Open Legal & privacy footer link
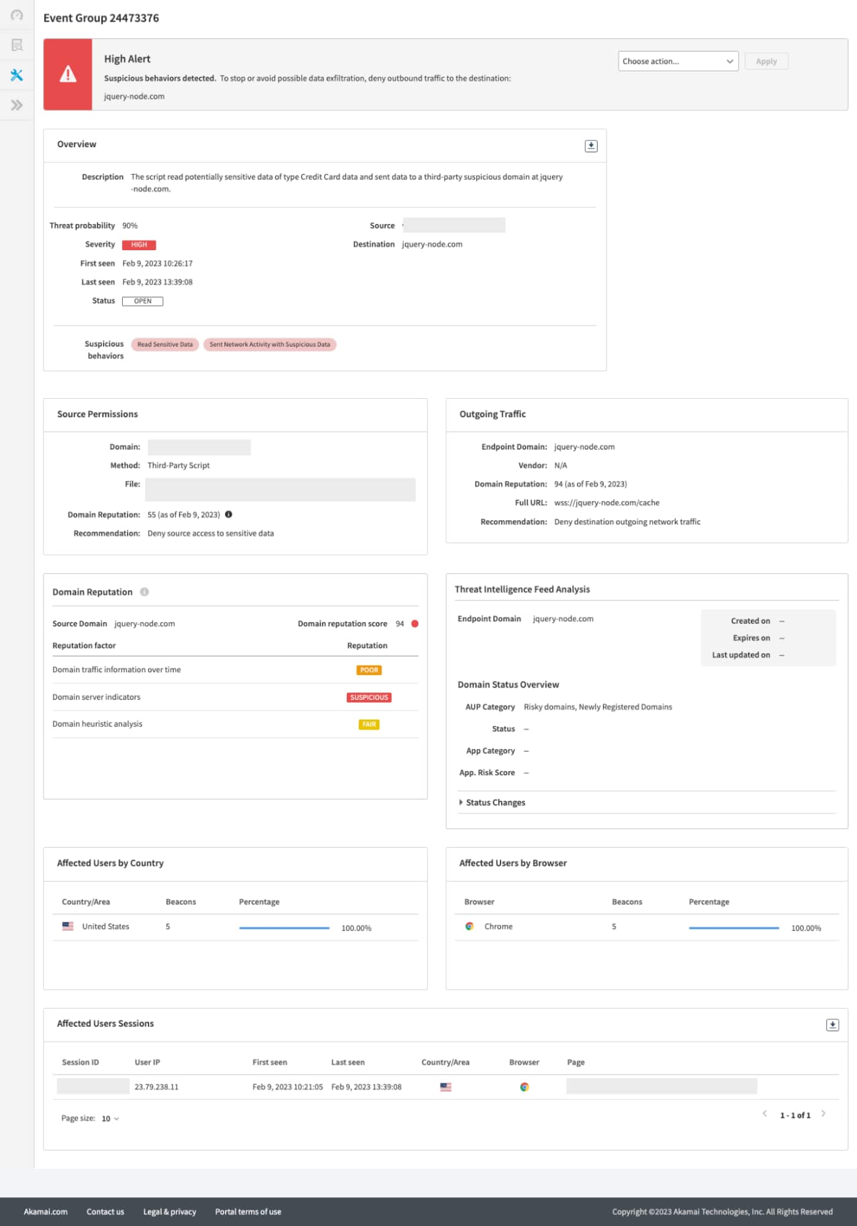 (x=169, y=1211)
